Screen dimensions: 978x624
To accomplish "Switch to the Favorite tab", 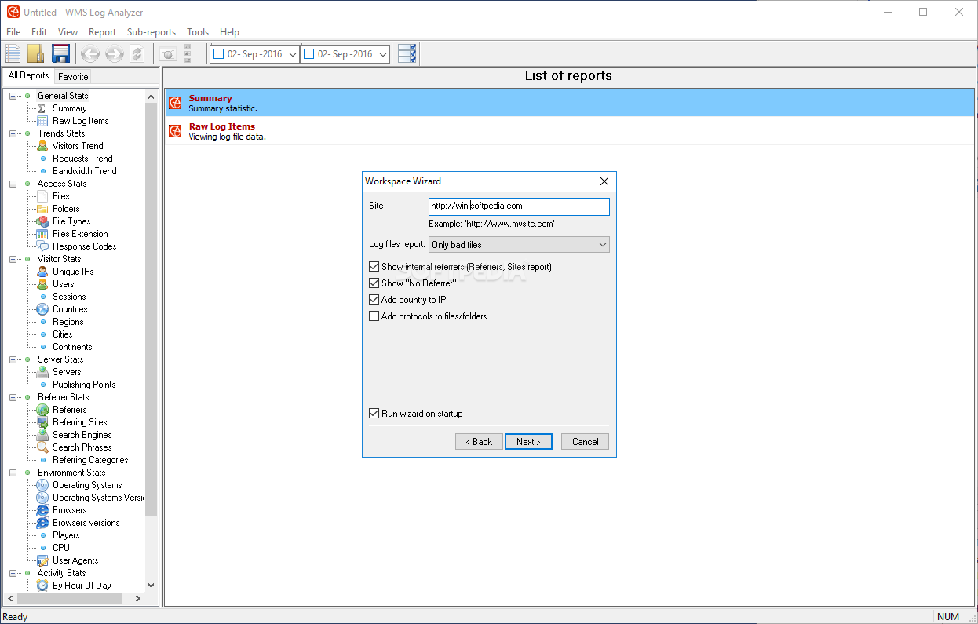I will (73, 77).
